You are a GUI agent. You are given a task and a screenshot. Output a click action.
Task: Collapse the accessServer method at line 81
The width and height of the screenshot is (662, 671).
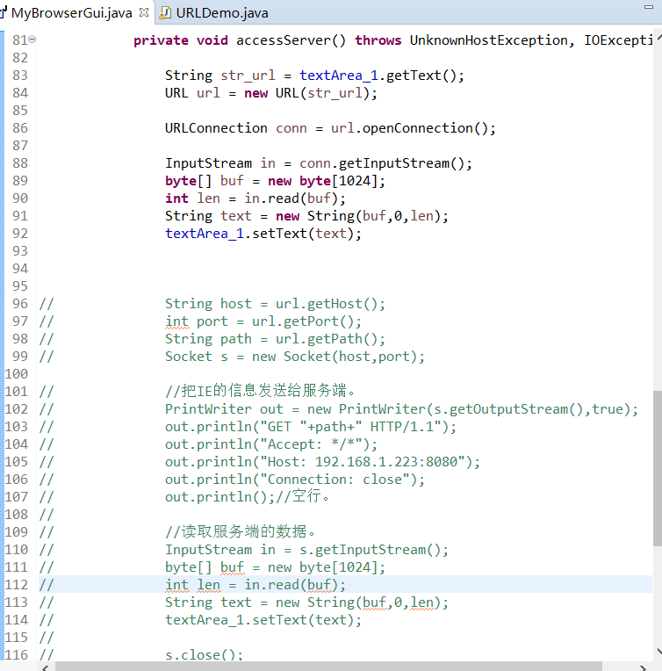click(32, 40)
